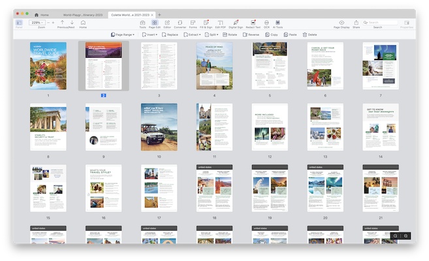429x261 pixels.
Task: Shrink thumbnails with bottom-right zoom out icon
Action: 395,236
